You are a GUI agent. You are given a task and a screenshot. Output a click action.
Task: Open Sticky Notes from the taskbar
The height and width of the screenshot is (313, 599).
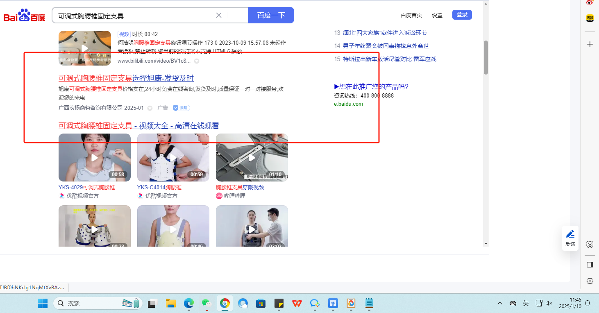tap(279, 304)
